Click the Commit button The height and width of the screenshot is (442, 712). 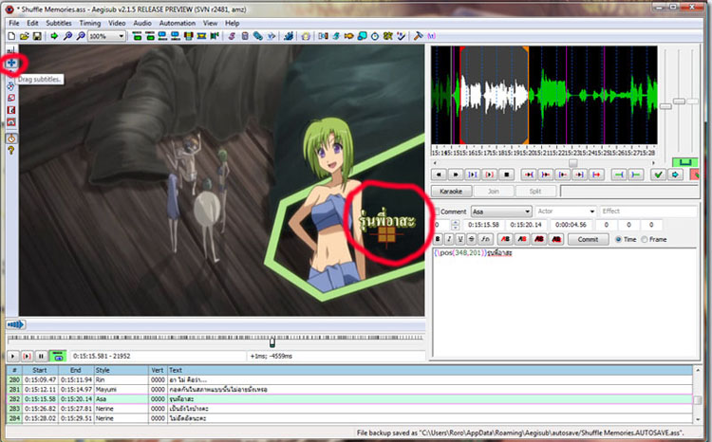pos(588,239)
